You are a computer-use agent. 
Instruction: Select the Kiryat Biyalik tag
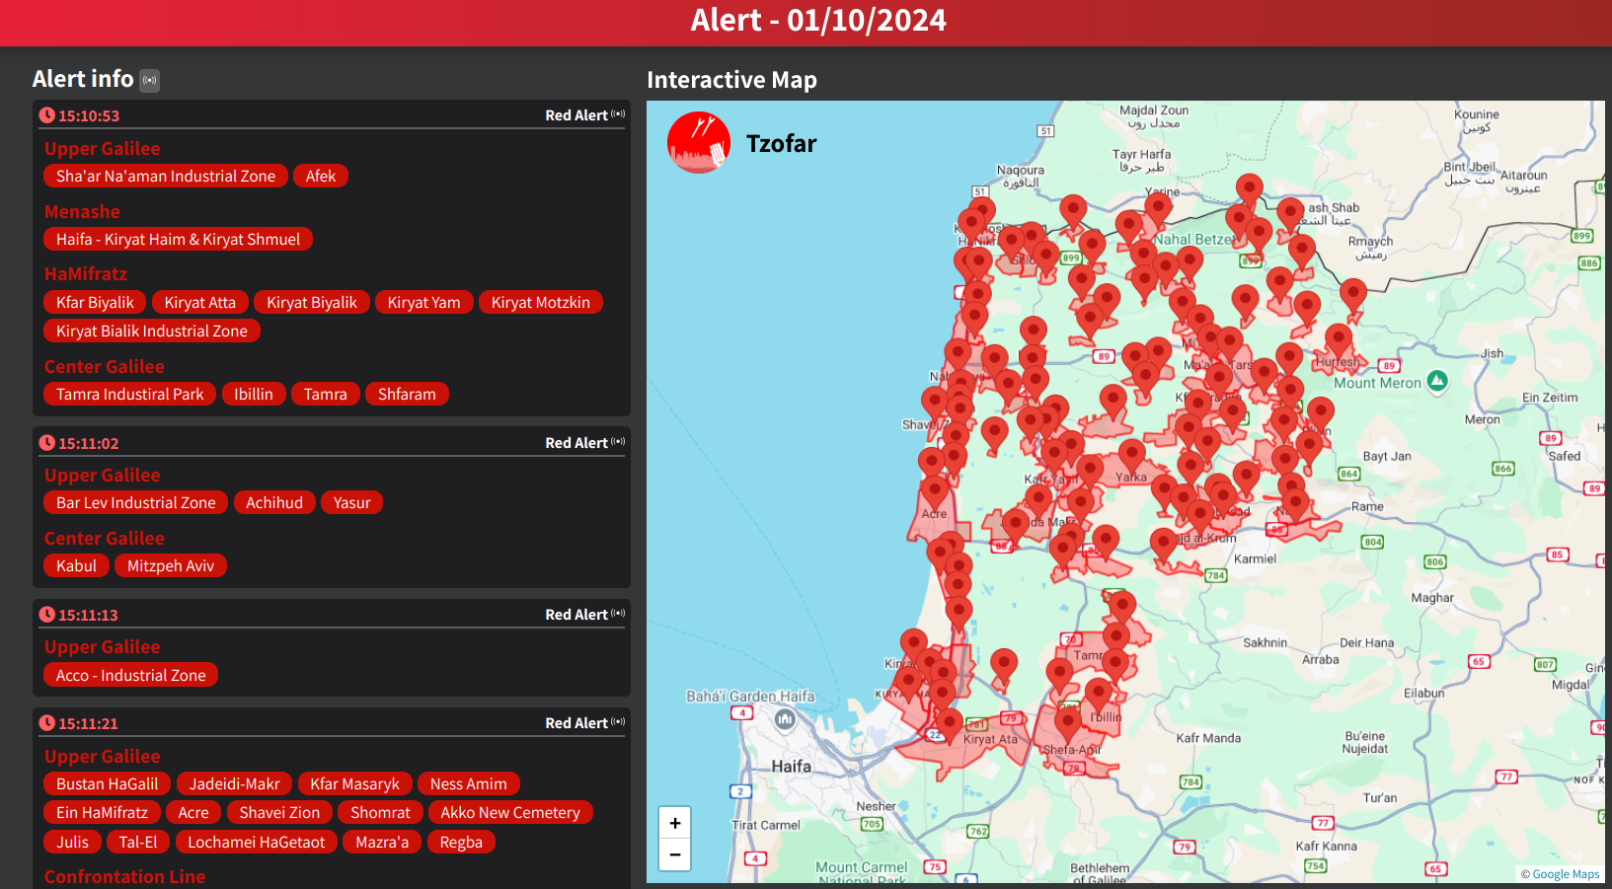point(312,302)
